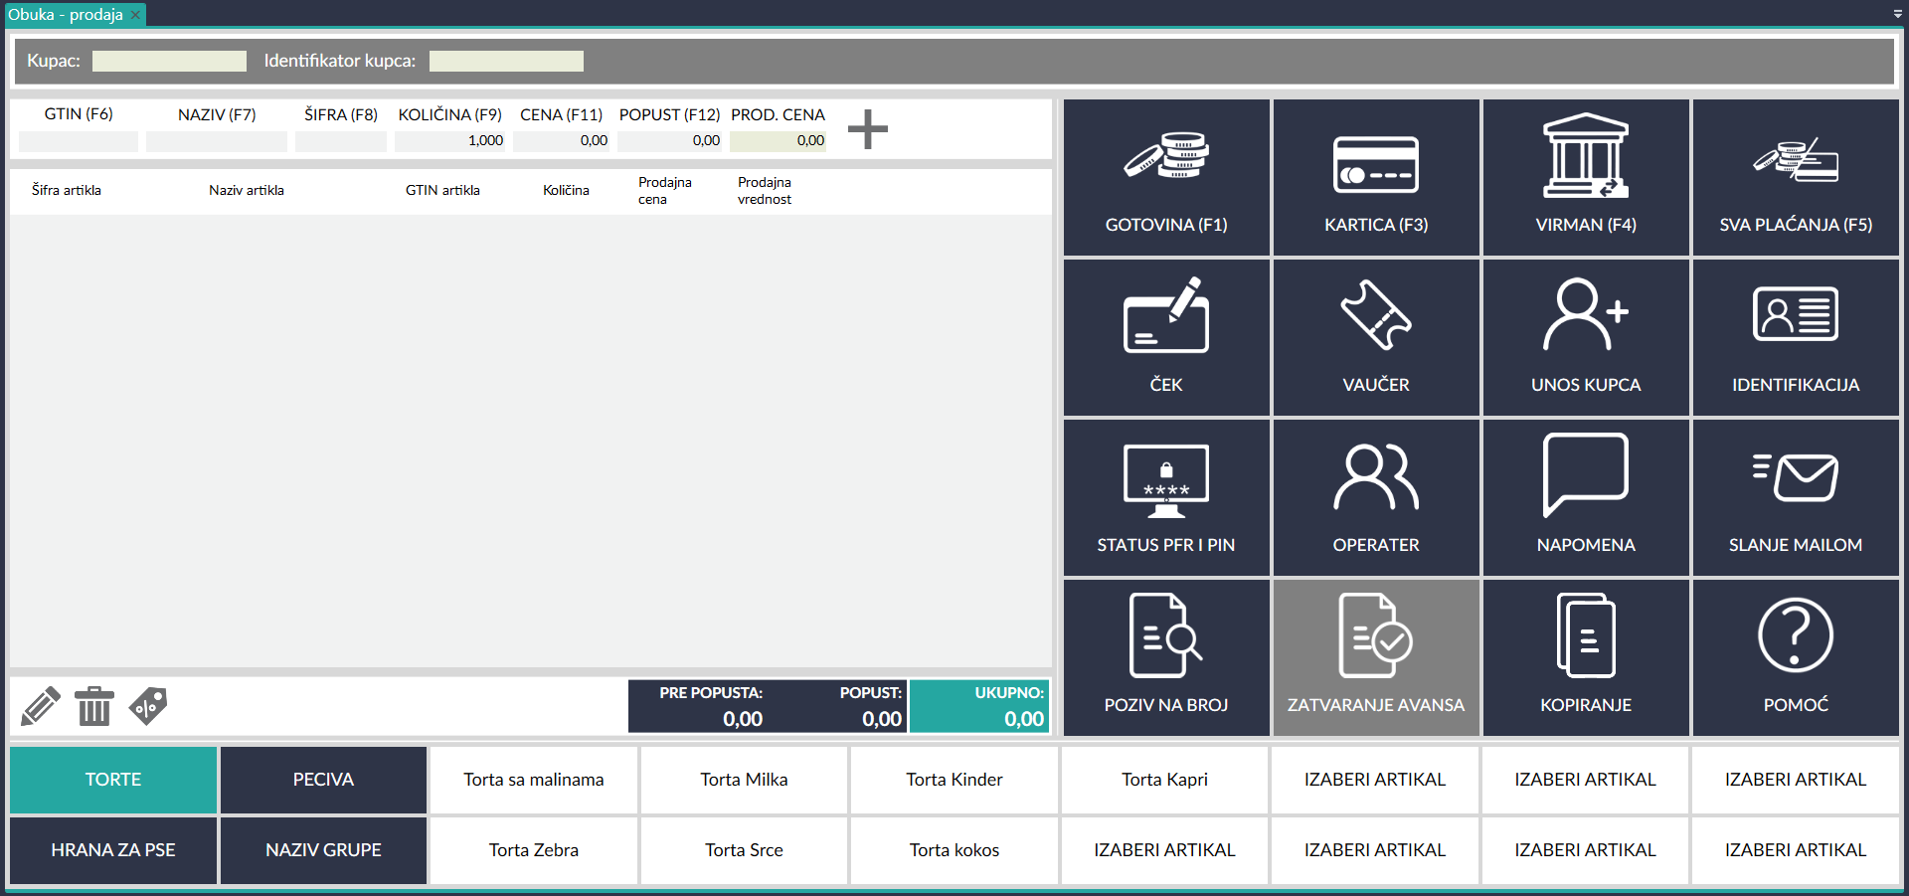Click the Šifra artikla column header
Image resolution: width=1909 pixels, height=896 pixels.
[x=67, y=190]
